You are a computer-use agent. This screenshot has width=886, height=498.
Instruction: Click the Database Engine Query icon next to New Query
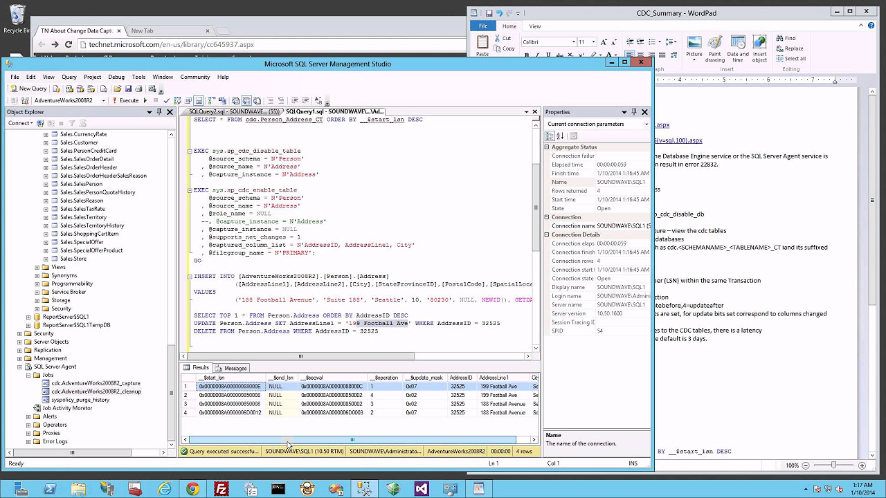(56, 89)
